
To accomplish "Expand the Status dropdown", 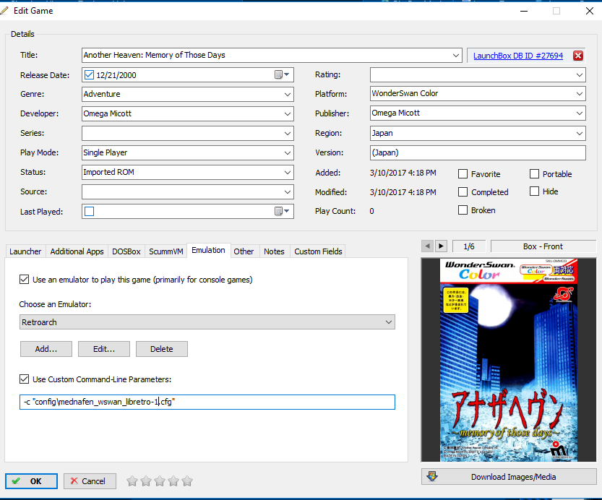I will 288,172.
